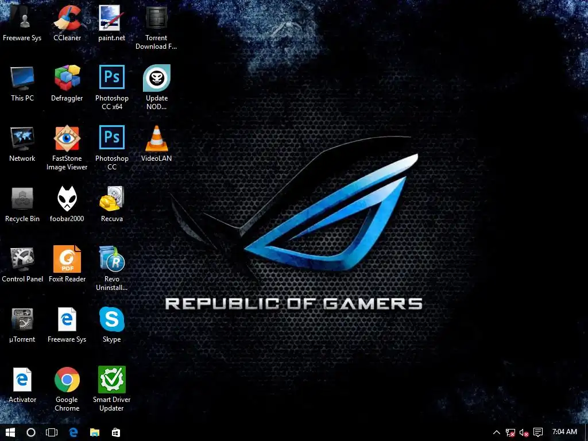Click the Cortana search circle in the taskbar
The width and height of the screenshot is (588, 441).
[31, 432]
